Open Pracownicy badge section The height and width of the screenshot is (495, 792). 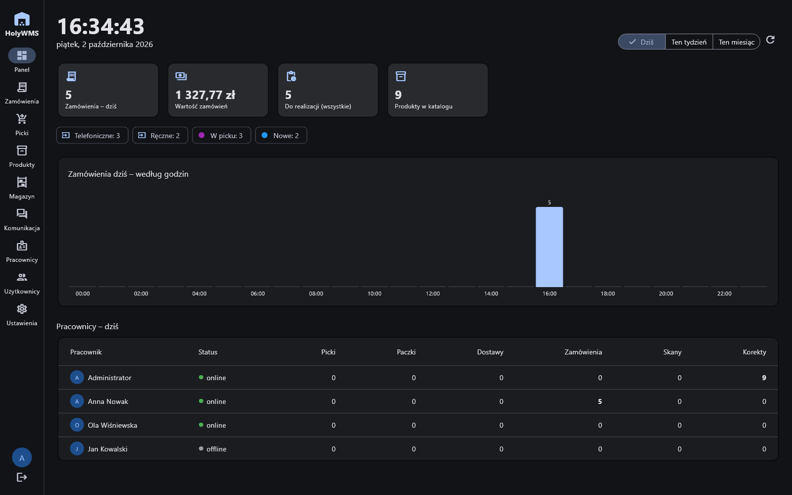tap(22, 252)
